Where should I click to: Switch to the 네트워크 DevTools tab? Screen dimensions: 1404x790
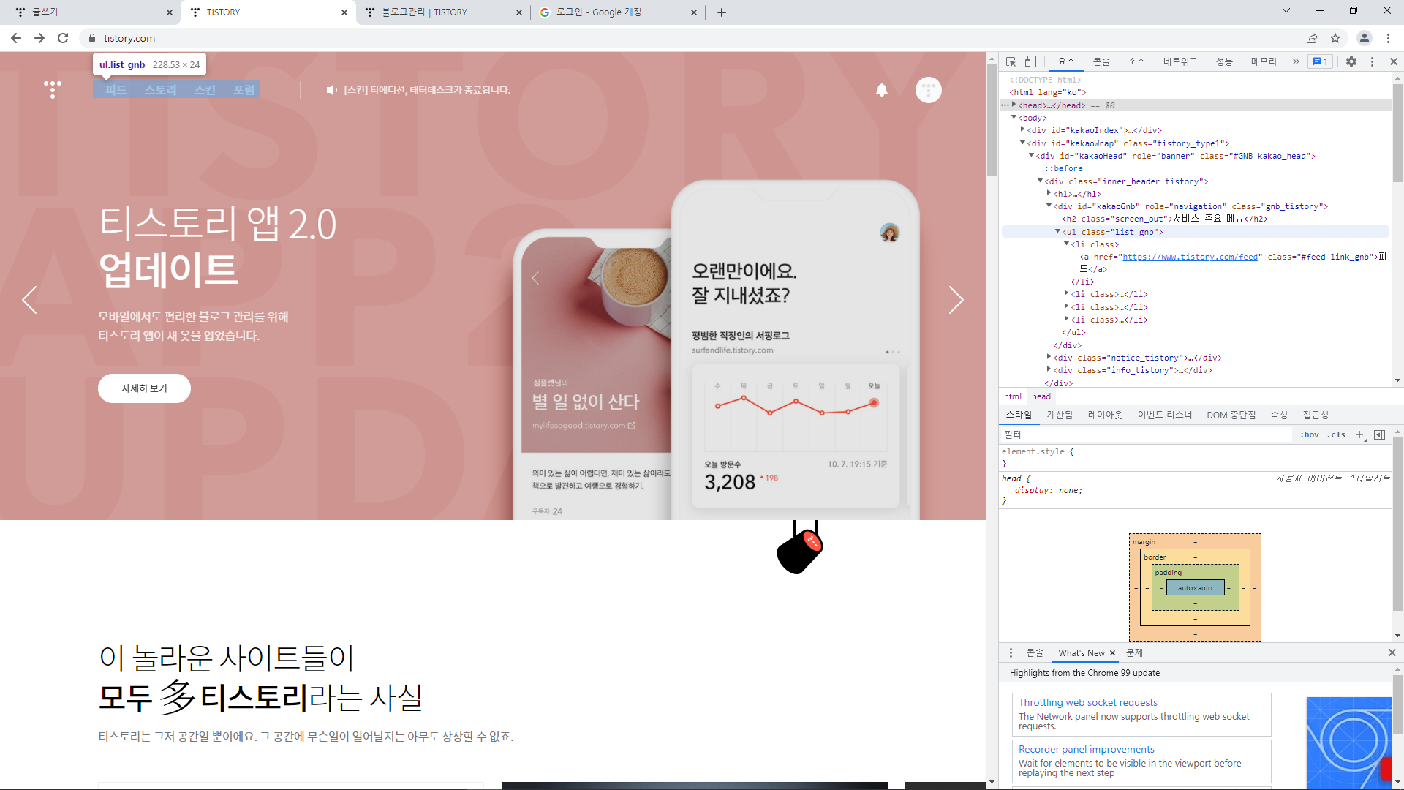pos(1180,62)
